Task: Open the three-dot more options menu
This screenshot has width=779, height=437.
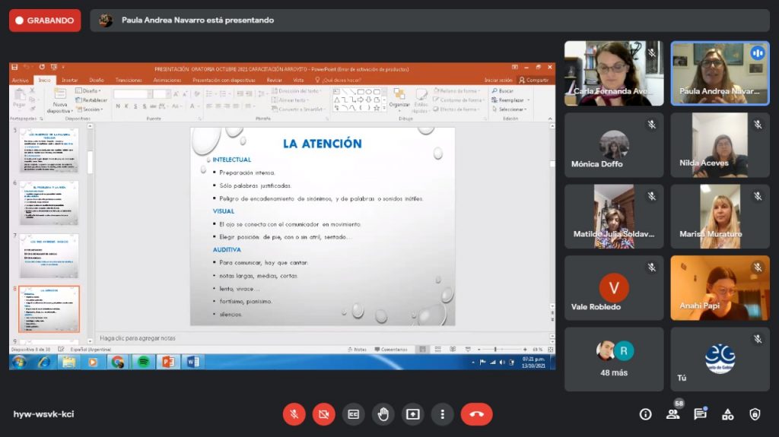Action: [x=442, y=414]
